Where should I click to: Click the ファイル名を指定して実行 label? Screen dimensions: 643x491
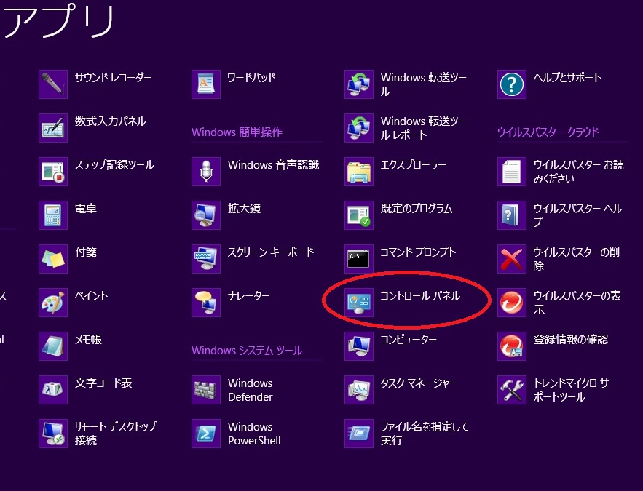pos(425,434)
